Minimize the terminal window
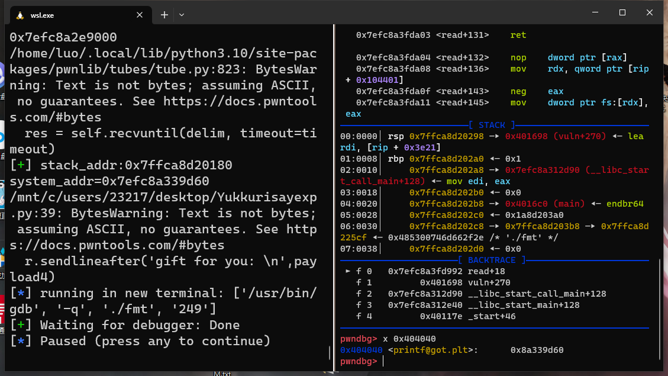This screenshot has width=668, height=376. click(595, 12)
